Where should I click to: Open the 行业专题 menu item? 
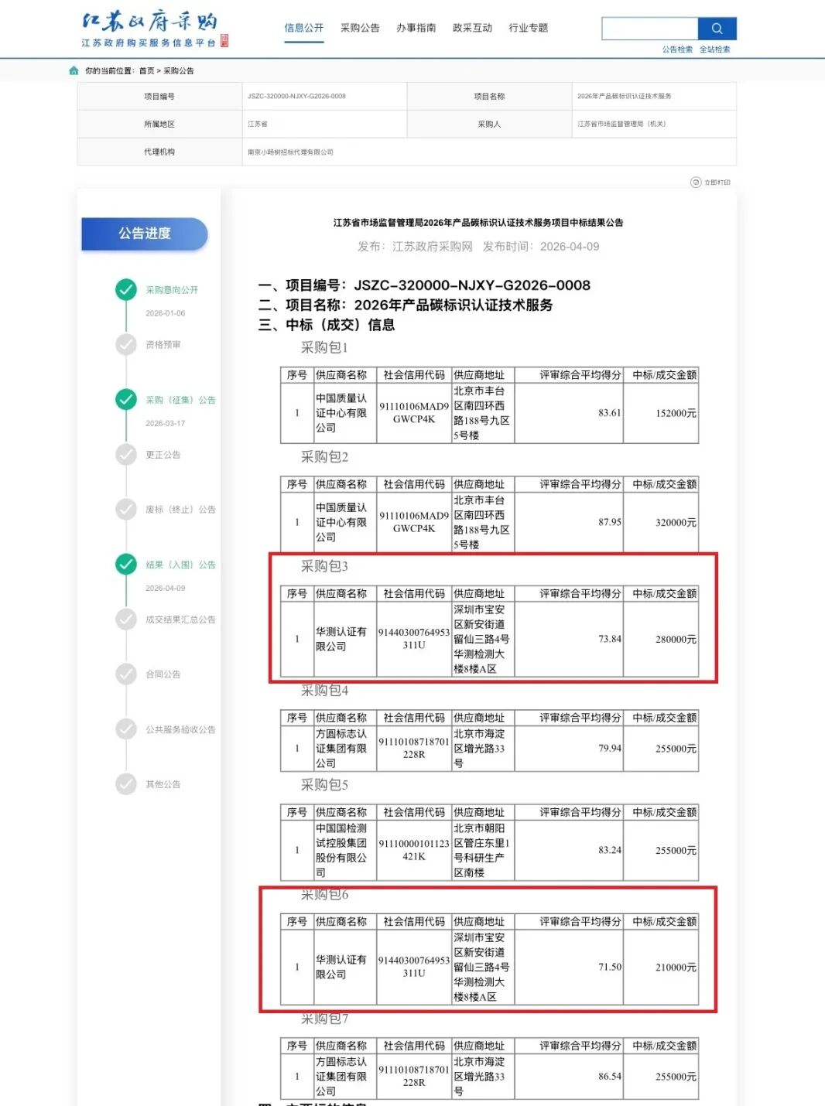click(x=529, y=28)
